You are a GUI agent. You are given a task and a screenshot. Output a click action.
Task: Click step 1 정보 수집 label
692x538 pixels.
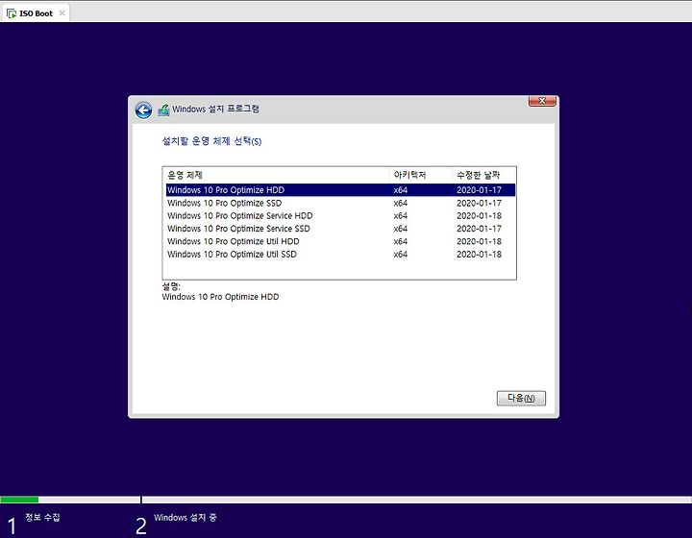point(42,517)
